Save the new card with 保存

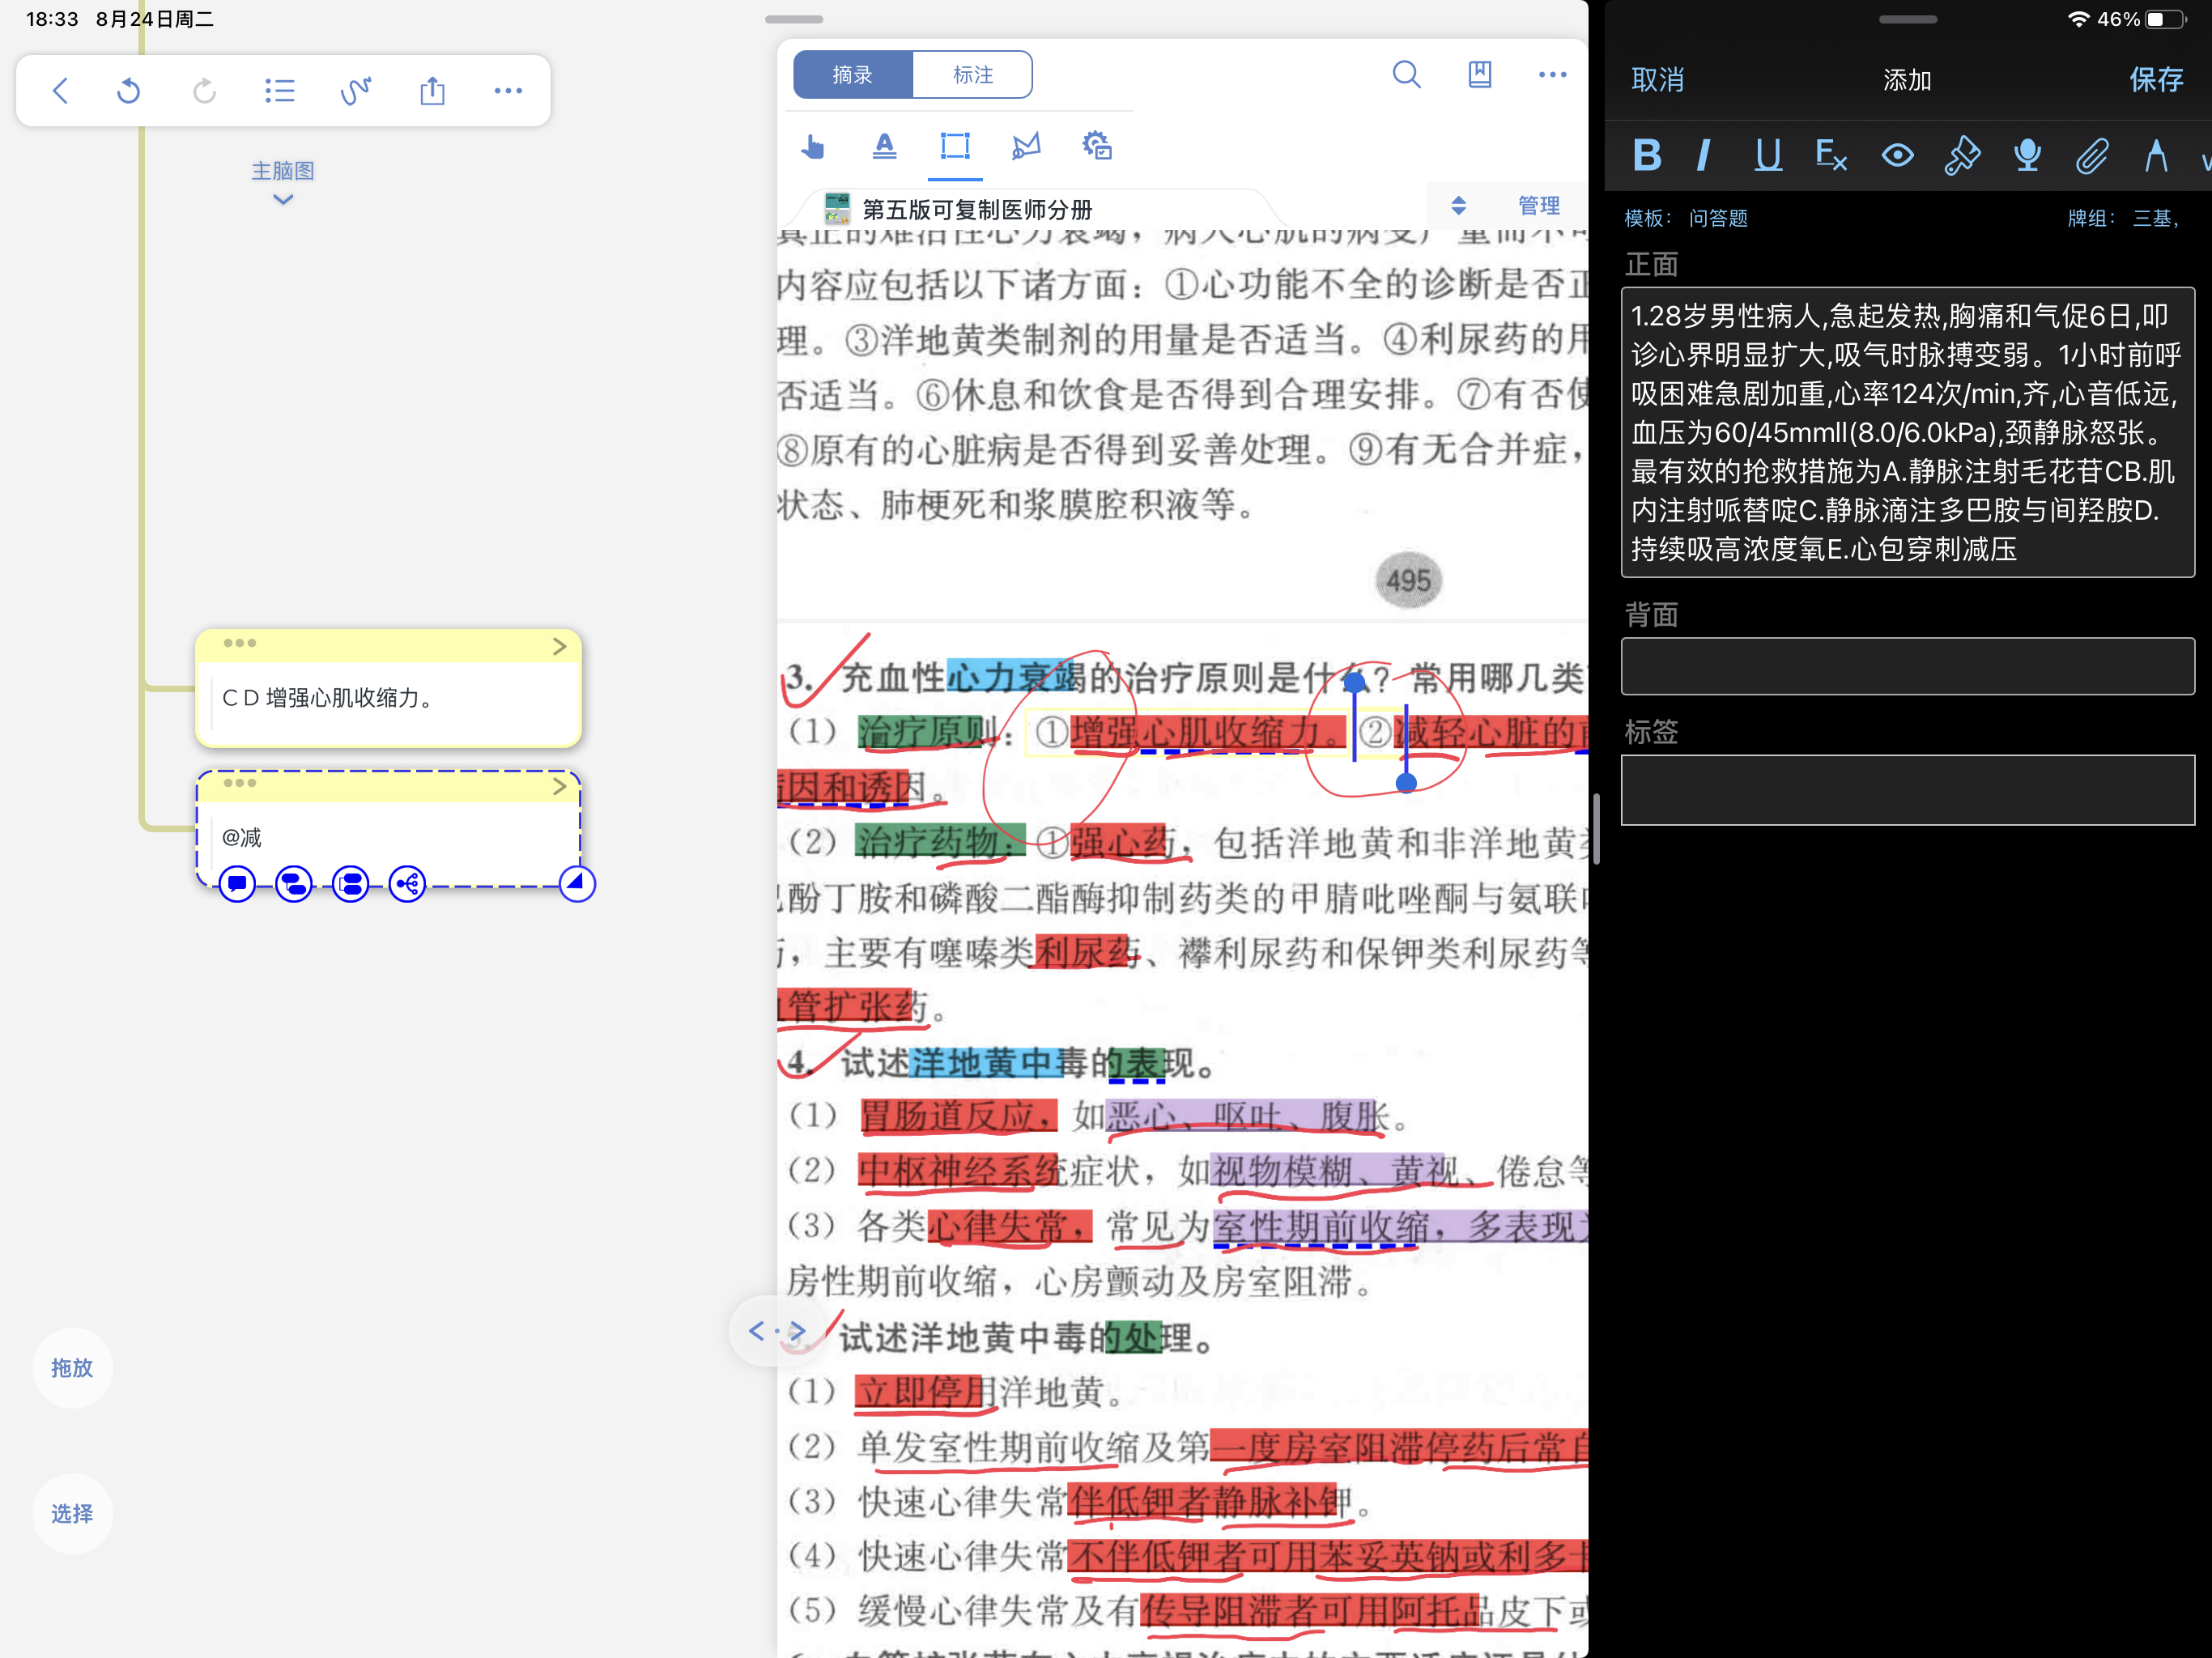[x=2155, y=80]
